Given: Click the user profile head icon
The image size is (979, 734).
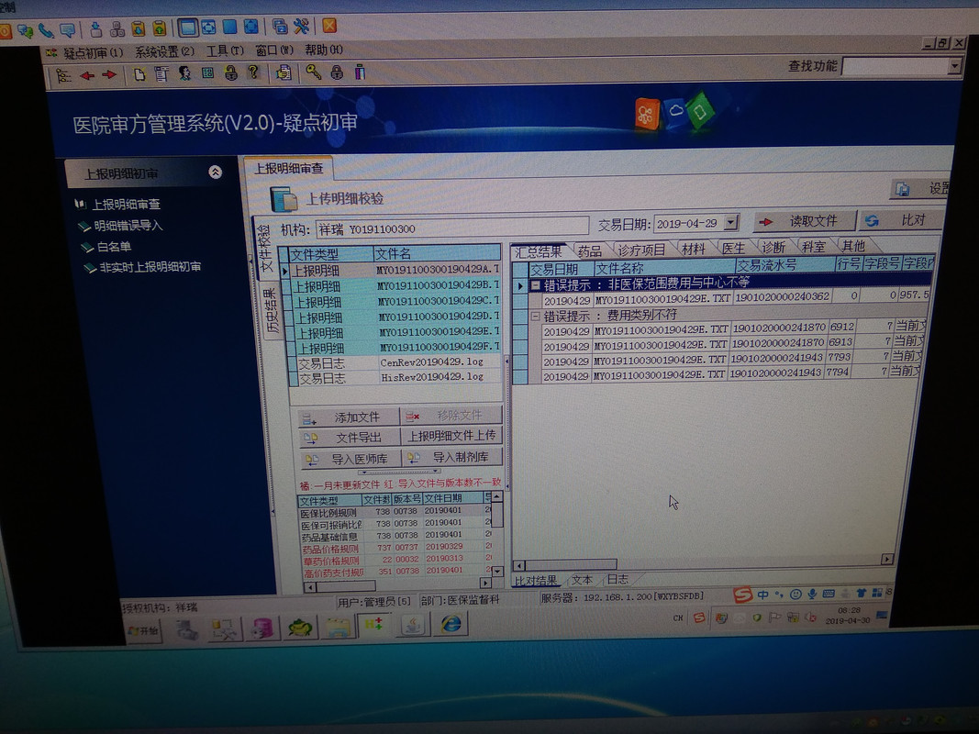Looking at the screenshot, I should [x=184, y=73].
